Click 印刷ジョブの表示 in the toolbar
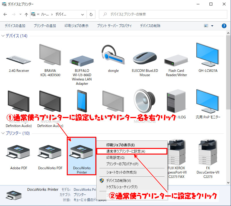231x206 pixels. 77,26
